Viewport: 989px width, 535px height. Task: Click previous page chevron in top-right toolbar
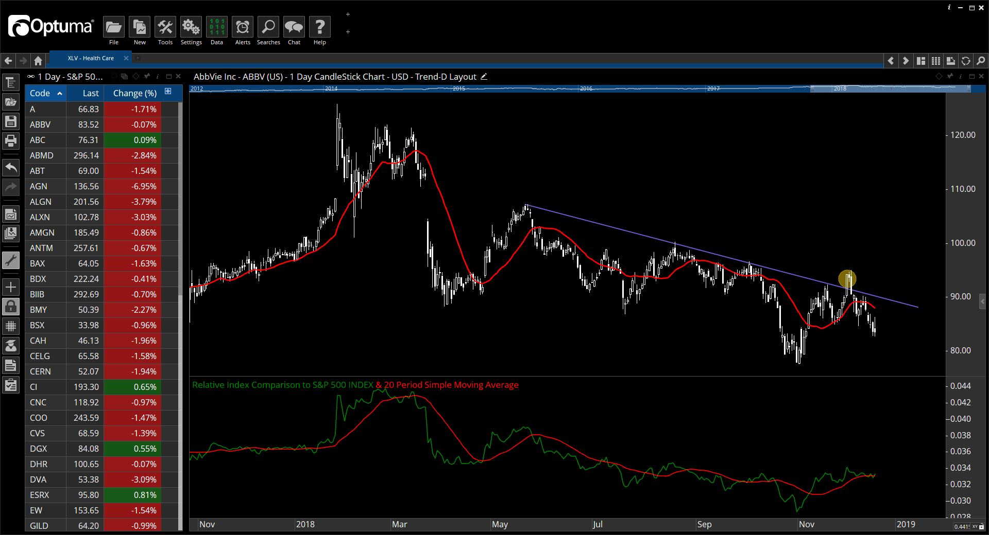891,61
